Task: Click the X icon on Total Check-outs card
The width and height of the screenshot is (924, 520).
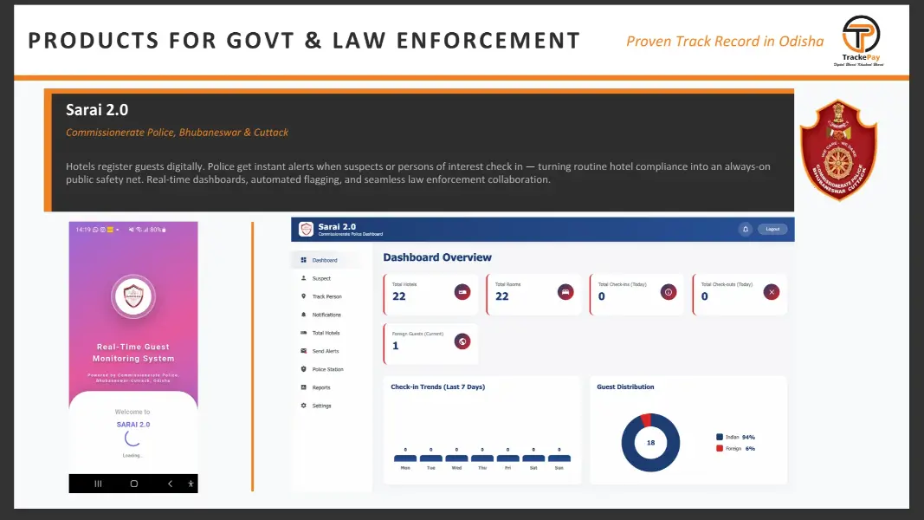Action: coord(771,292)
